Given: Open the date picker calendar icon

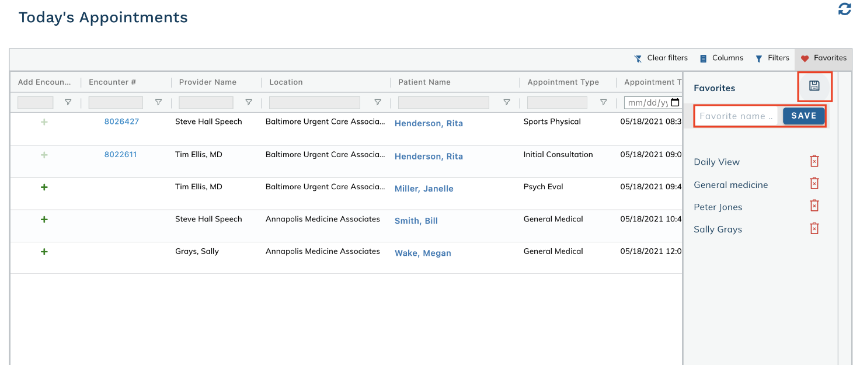Looking at the screenshot, I should click(675, 102).
